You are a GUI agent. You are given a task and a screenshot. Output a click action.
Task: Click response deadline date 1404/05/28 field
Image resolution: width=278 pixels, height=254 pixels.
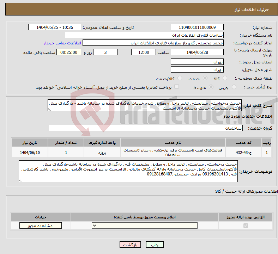[x=197, y=52]
